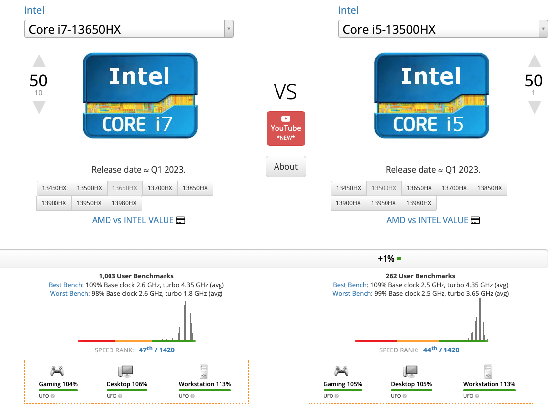Viewport: 552px width, 408px height.
Task: Downvote the Core i7-13650HX processor
Action: point(39,107)
